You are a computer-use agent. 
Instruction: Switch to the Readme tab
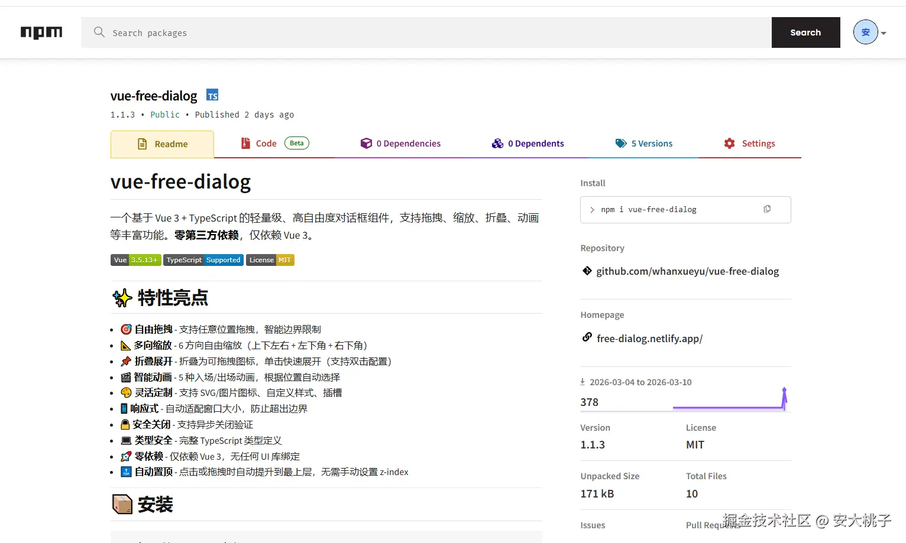point(162,144)
